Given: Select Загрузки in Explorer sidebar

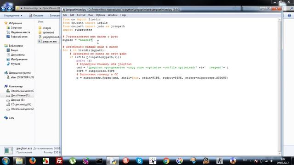Looking at the screenshot, I should (14, 27).
